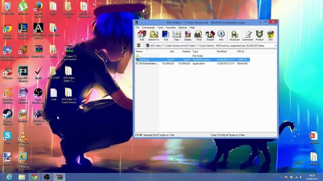Open the File menu
Screen dimensions: 323x181
point(137,28)
